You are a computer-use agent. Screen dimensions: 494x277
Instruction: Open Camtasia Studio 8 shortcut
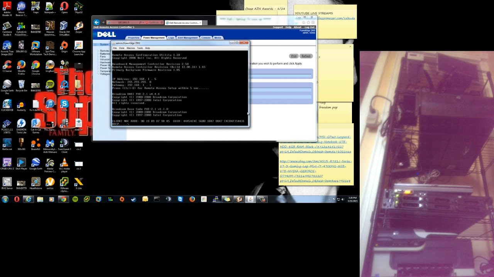click(7, 29)
